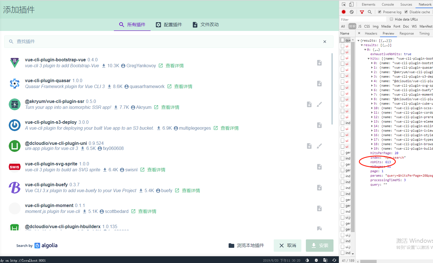Open the Headers tab of the request

tap(371, 33)
